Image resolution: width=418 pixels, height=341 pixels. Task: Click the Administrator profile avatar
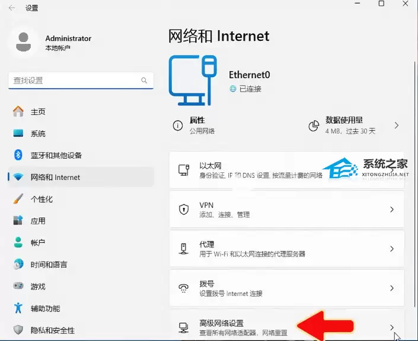tap(24, 43)
